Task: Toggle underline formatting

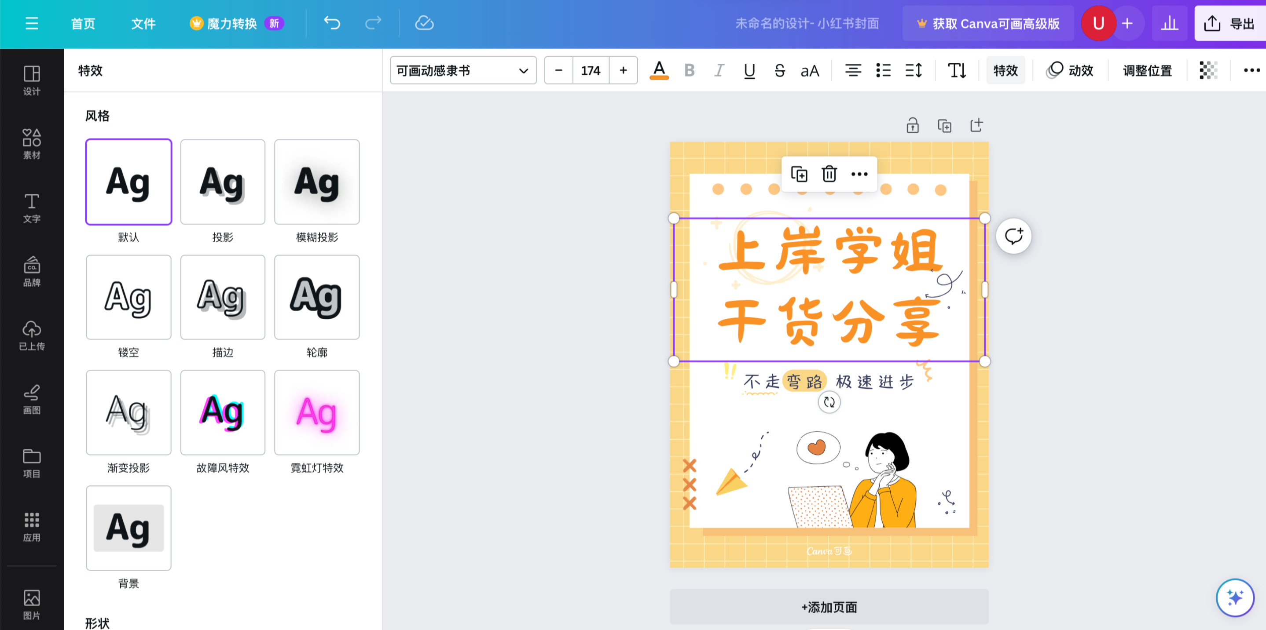Action: click(x=749, y=70)
